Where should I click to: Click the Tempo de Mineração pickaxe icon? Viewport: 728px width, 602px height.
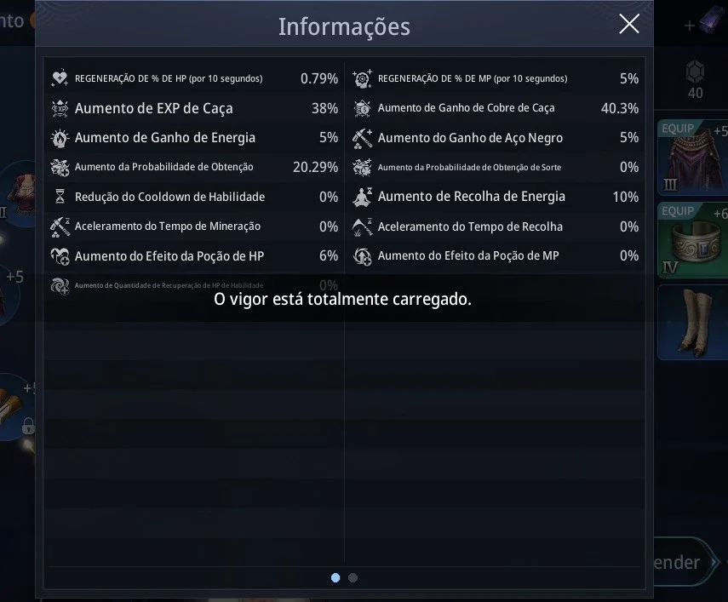point(60,226)
